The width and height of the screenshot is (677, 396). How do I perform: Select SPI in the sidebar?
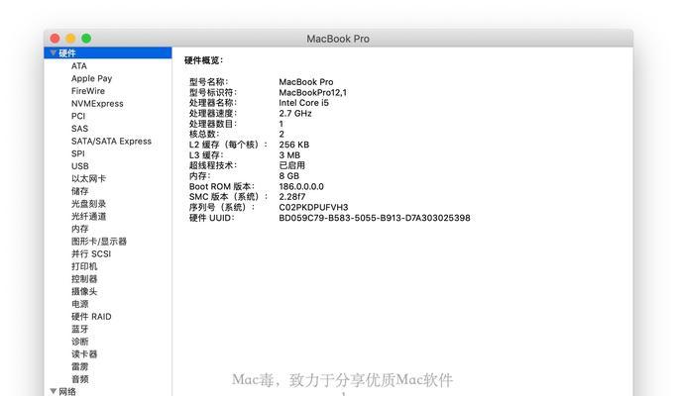(x=77, y=153)
